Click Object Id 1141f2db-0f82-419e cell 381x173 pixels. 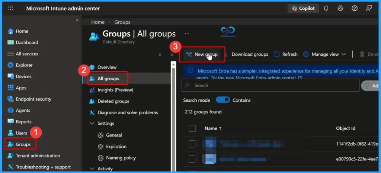pos(357,144)
